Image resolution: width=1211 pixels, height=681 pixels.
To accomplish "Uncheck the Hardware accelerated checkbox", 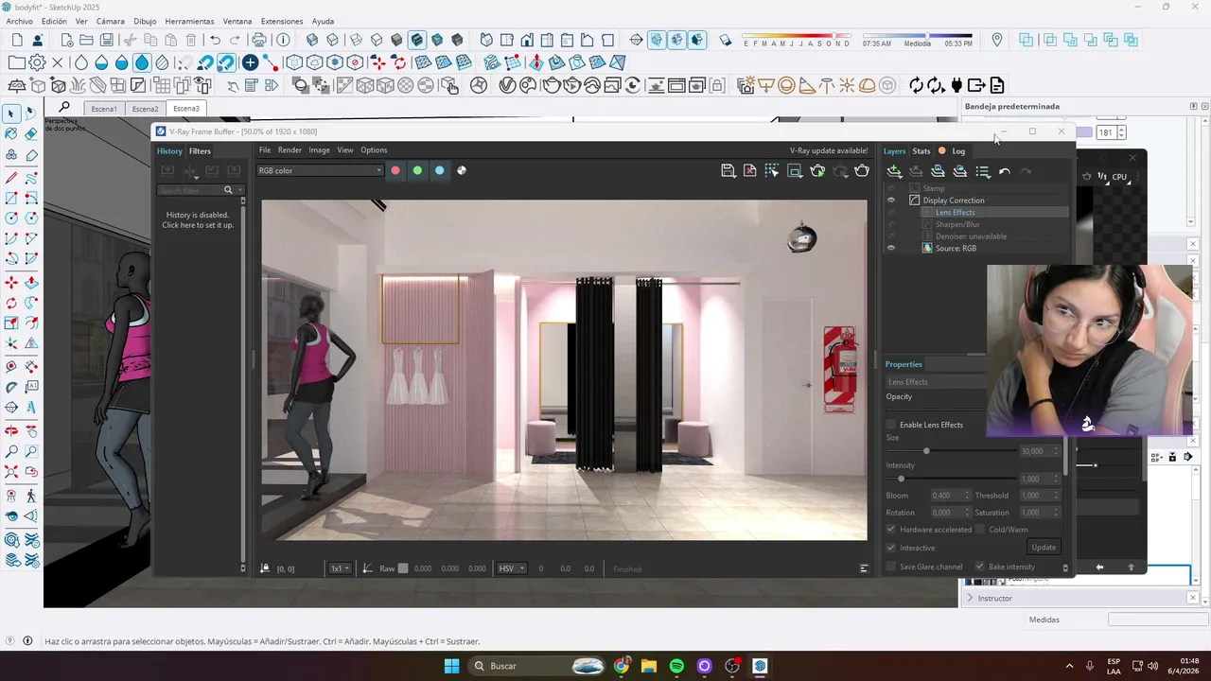I will (x=890, y=530).
